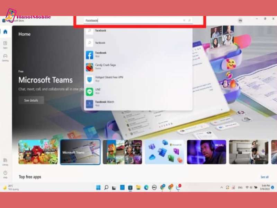277x208 pixels.
Task: Open the Help section in sidebar
Action: point(5,174)
